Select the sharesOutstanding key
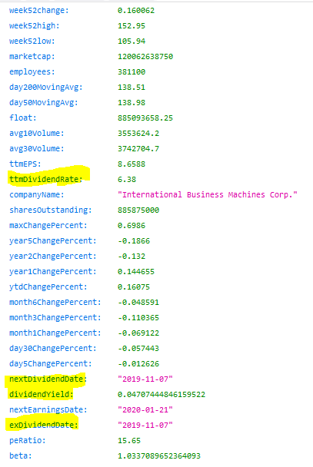313x467 pixels. pyautogui.click(x=51, y=210)
